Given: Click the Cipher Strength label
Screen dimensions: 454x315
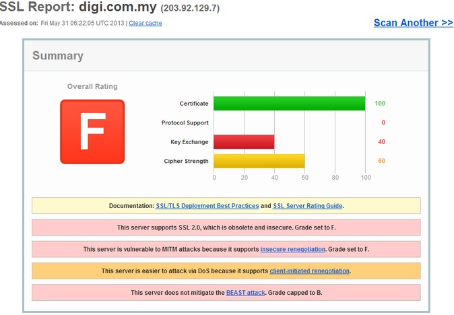Looking at the screenshot, I should point(186,161).
